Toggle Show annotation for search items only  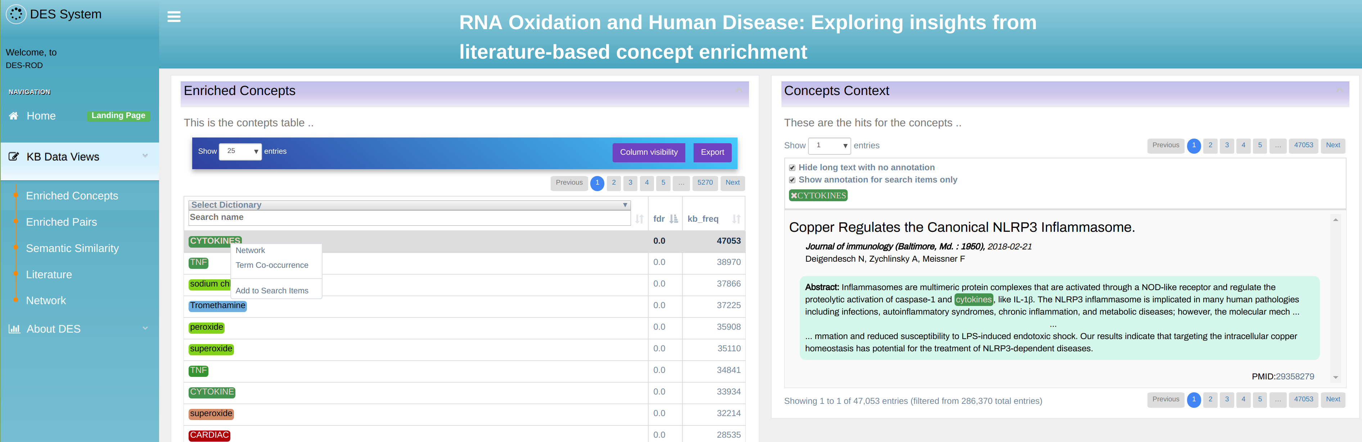coord(792,180)
